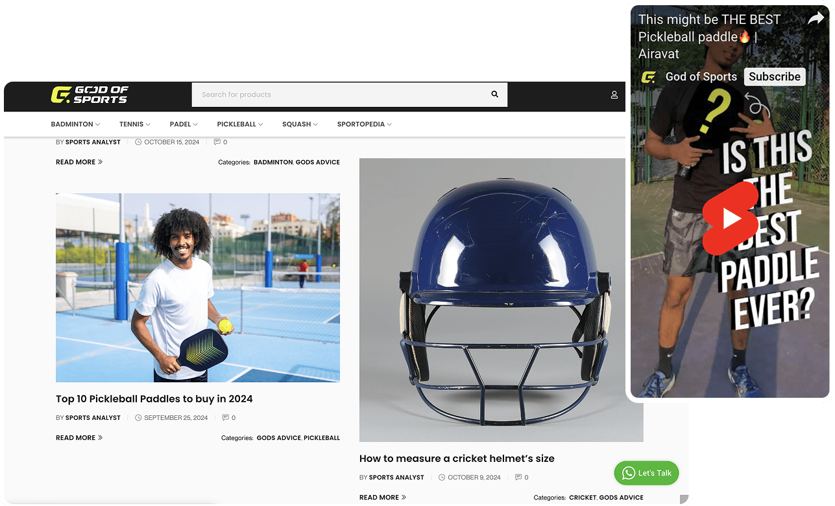Click Read More below October 15 post
Screen dimensions: 835x506
click(x=79, y=162)
